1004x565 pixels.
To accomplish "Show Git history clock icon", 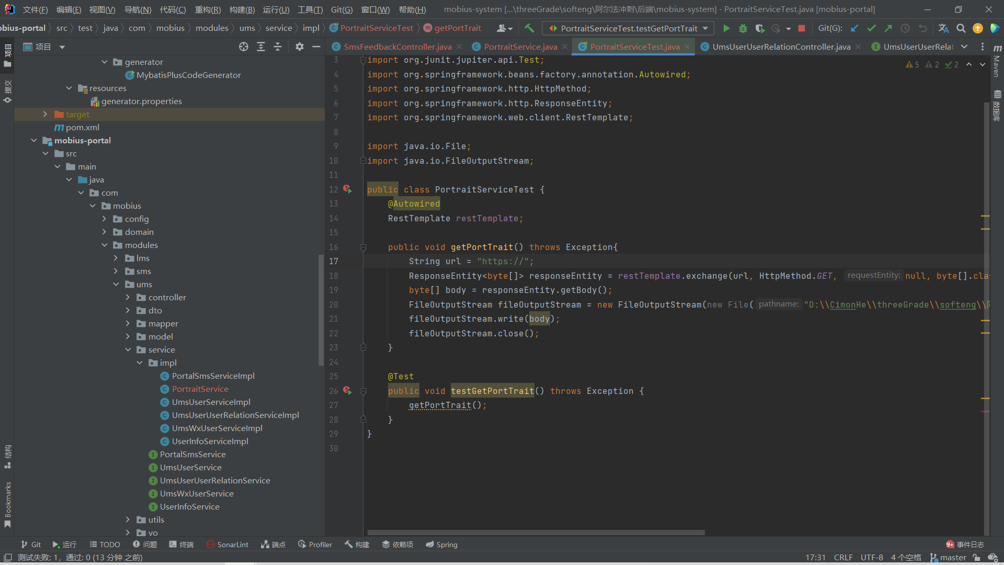I will [x=905, y=28].
